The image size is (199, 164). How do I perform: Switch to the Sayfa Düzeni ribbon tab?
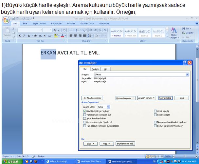point(39,23)
